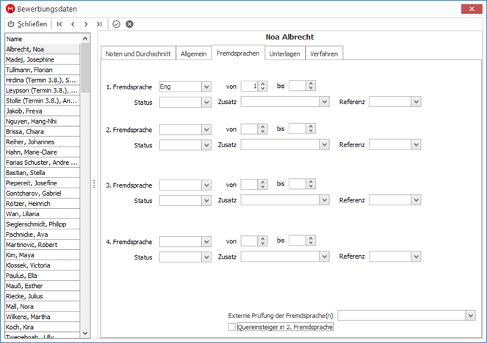Click the name list vertical scrollbar thumb
Screen dimensions: 487x343
(85, 68)
